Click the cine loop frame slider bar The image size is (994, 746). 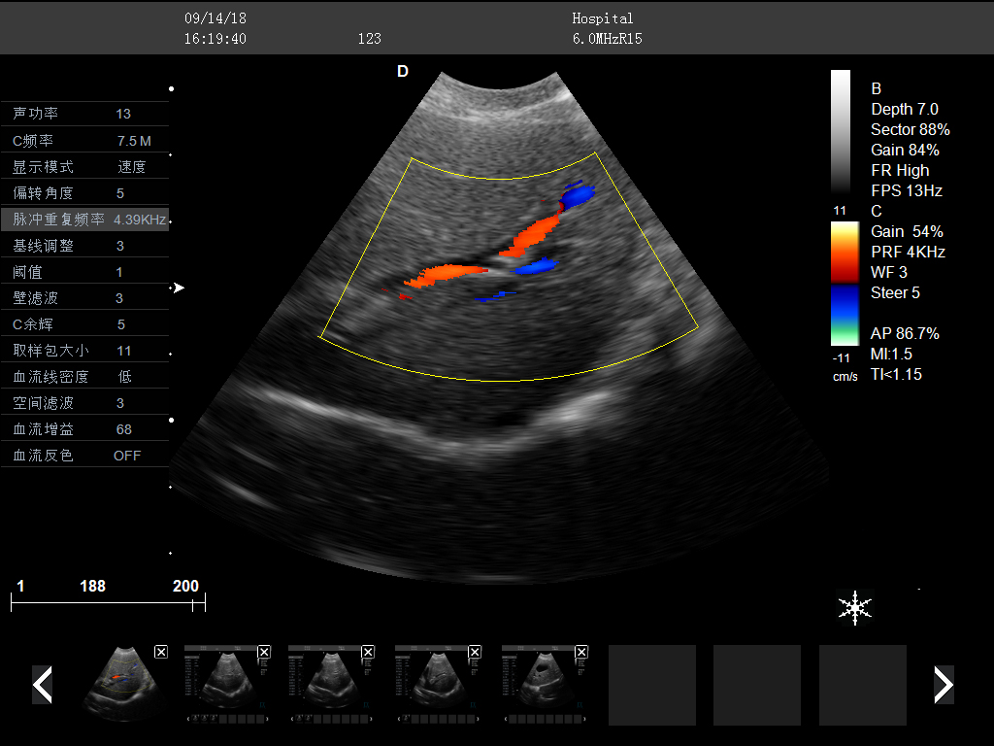tap(107, 604)
